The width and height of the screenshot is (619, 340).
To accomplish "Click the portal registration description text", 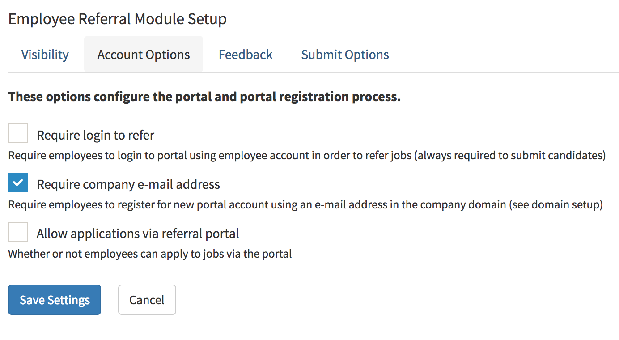I will click(204, 96).
